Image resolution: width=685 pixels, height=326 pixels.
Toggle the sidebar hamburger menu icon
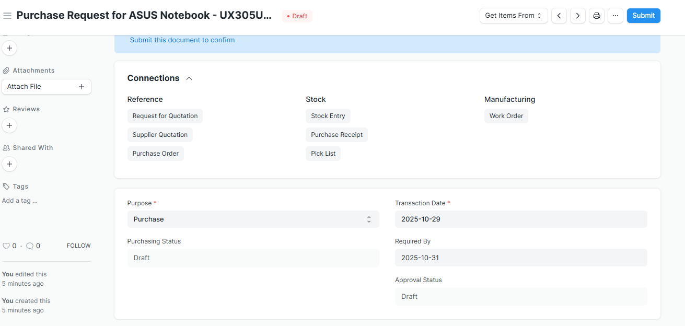click(x=7, y=16)
